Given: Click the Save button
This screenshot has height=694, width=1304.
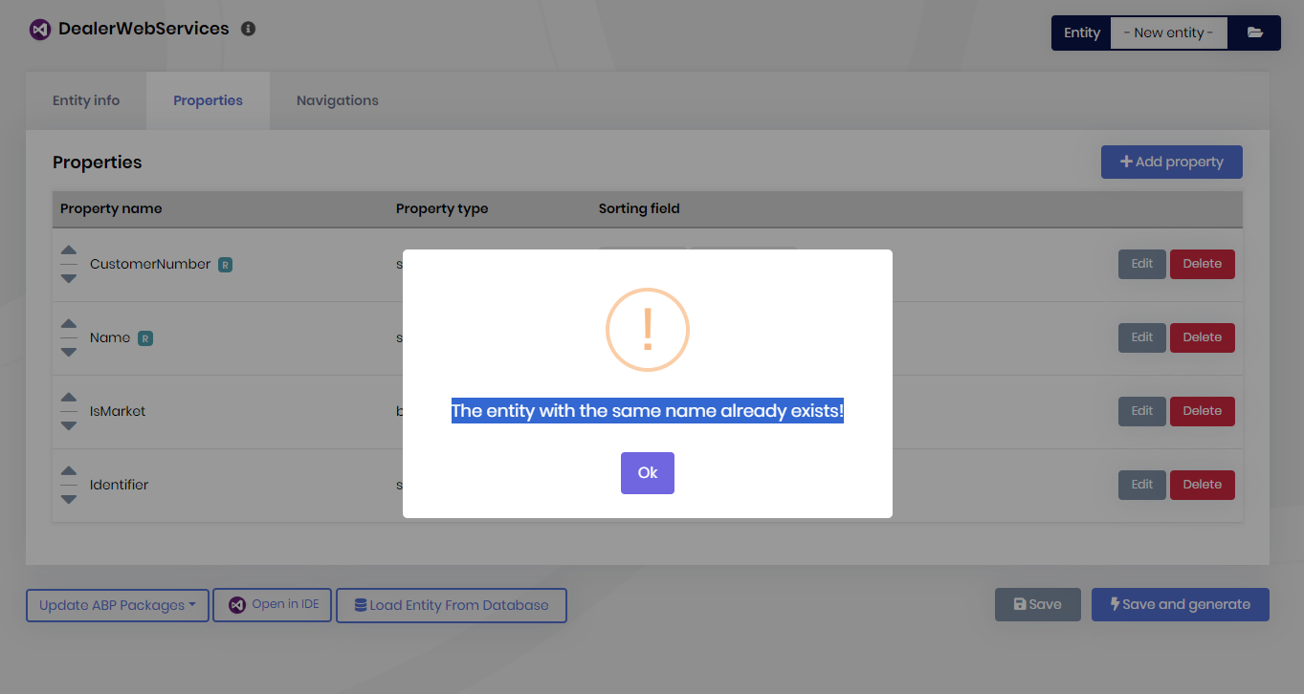Looking at the screenshot, I should [1038, 604].
